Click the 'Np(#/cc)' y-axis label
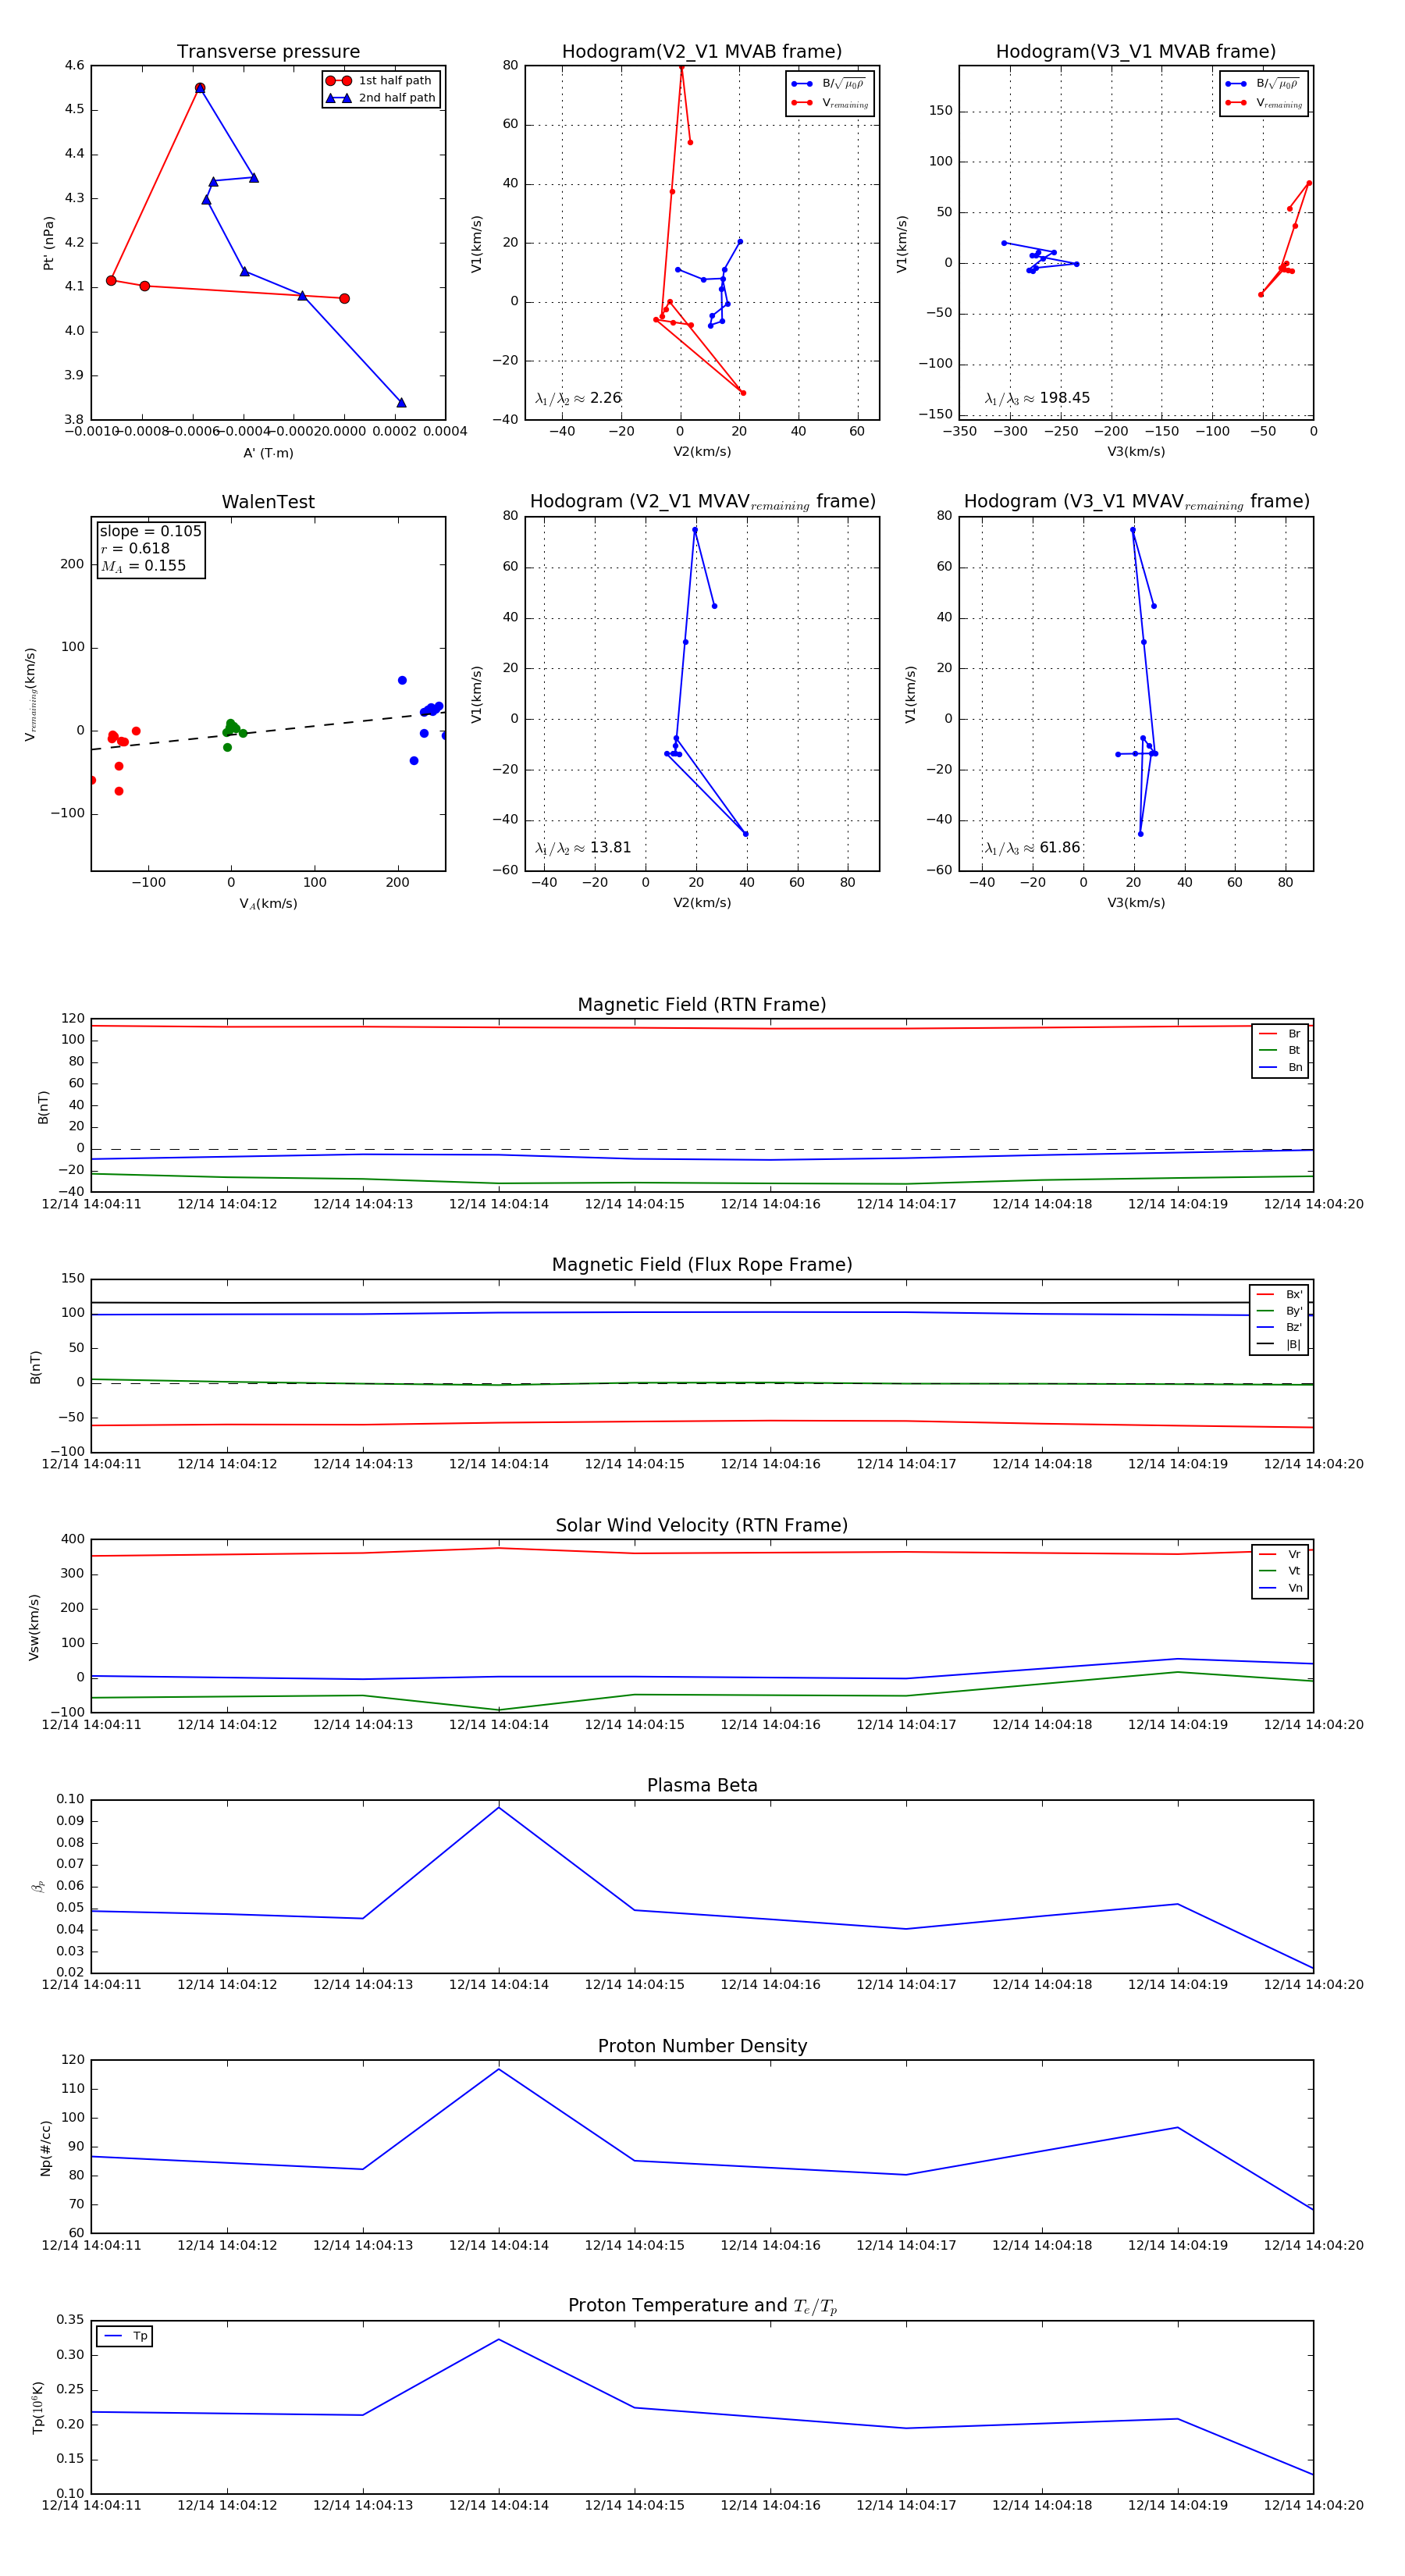 click(x=45, y=2148)
